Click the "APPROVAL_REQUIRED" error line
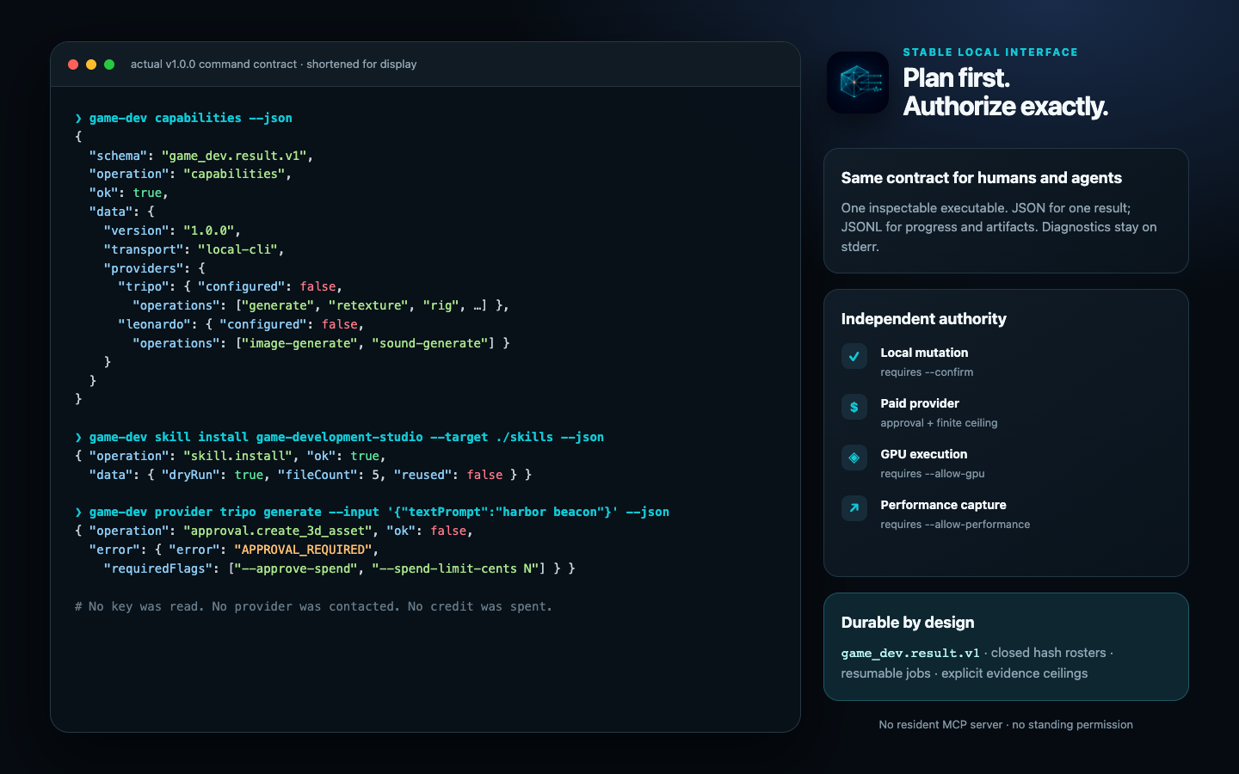This screenshot has height=774, width=1239. 234,550
